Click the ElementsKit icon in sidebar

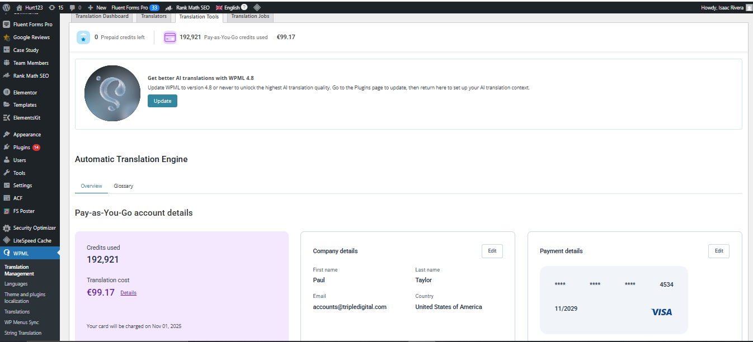(7, 118)
